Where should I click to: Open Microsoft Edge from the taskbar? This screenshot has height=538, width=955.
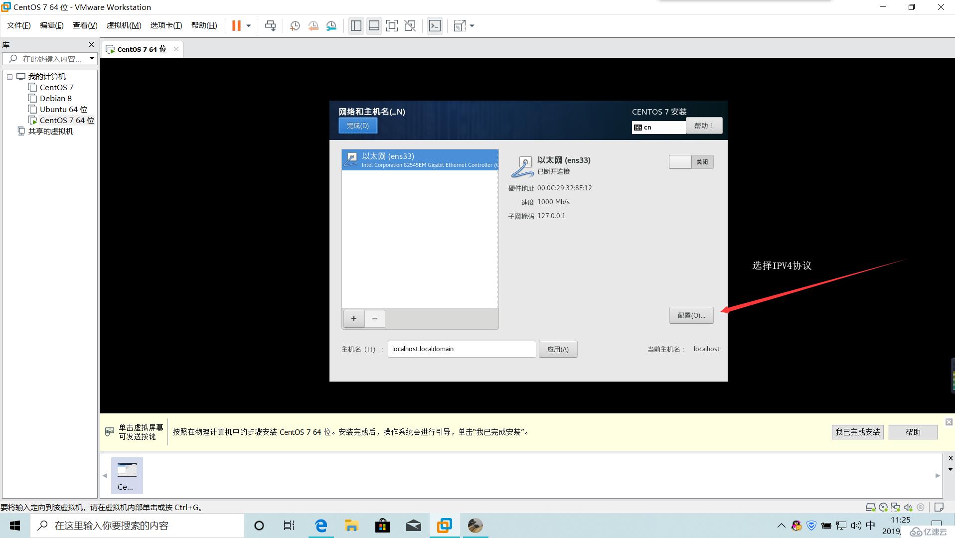321,526
